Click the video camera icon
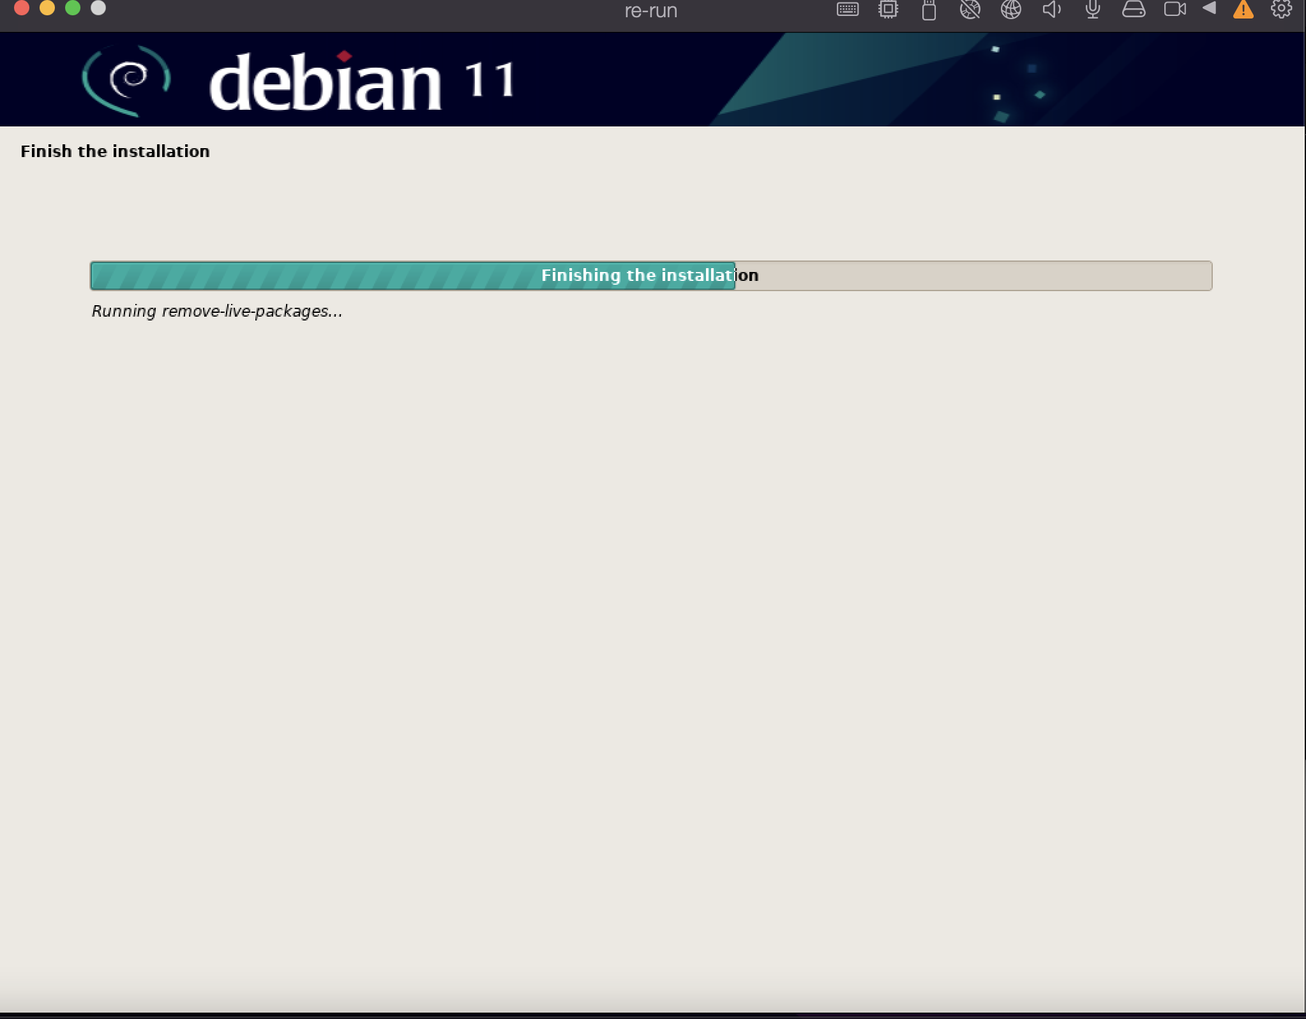 click(x=1175, y=9)
